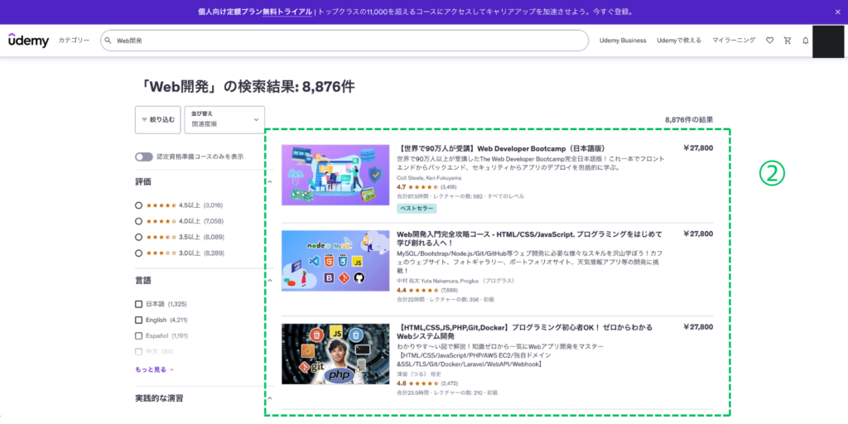
Task: Open the php Webシステム開発 course thumbnail
Action: (x=335, y=354)
